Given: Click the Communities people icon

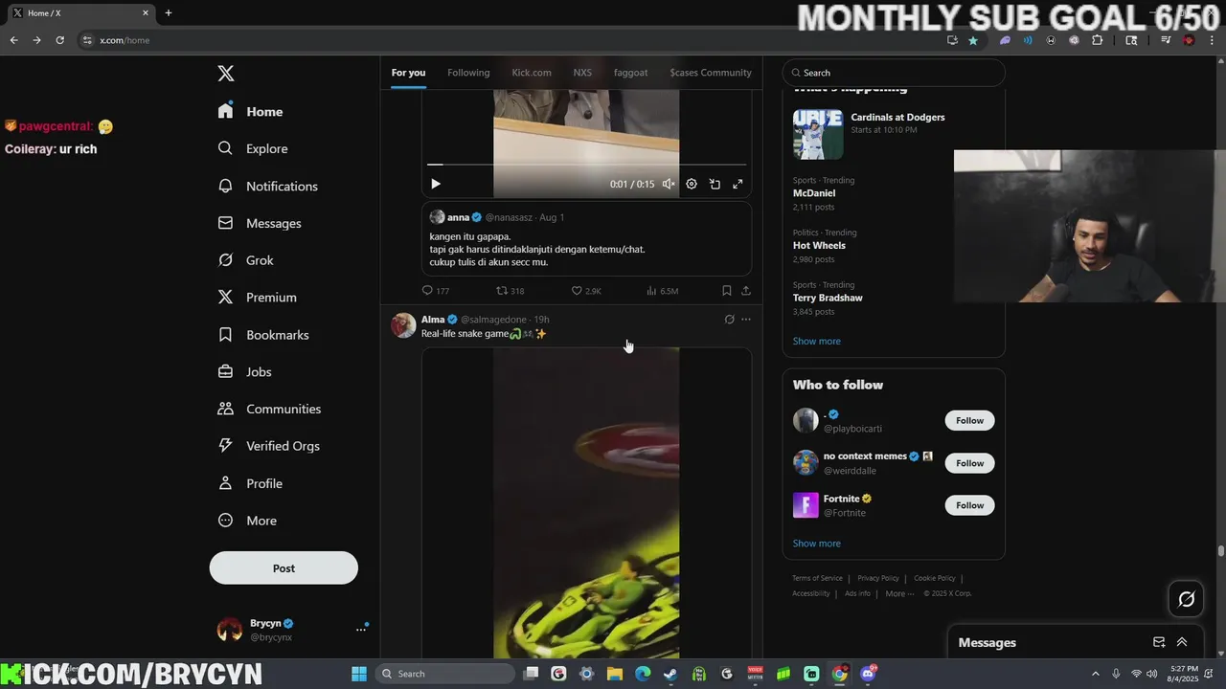Looking at the screenshot, I should point(225,409).
